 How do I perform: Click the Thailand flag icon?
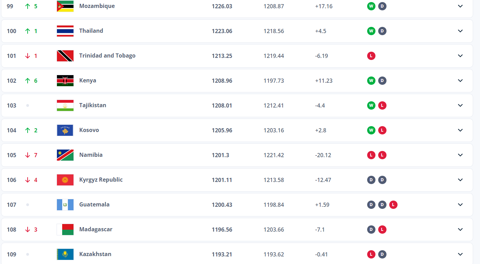pos(65,31)
